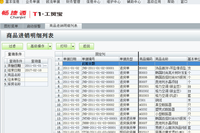Screen dimensions: 200x133
Task: Open the 维护中心 menu
Action: pos(114,2)
